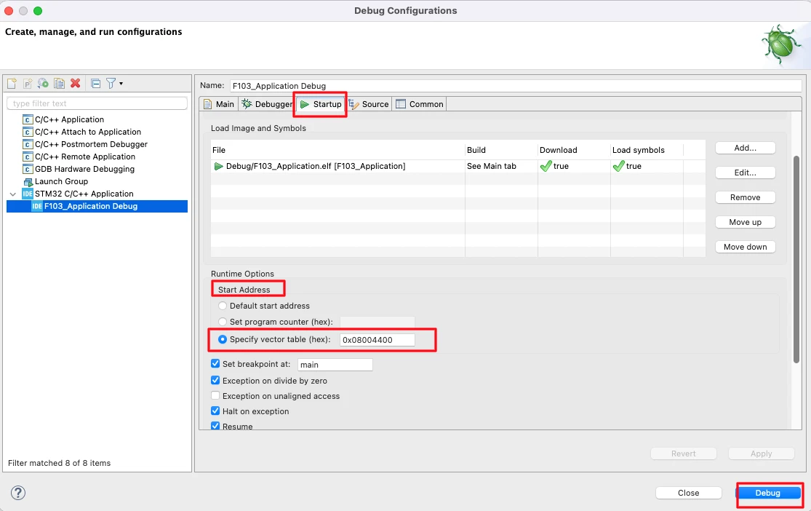
Task: Click the Debug button
Action: (x=769, y=493)
